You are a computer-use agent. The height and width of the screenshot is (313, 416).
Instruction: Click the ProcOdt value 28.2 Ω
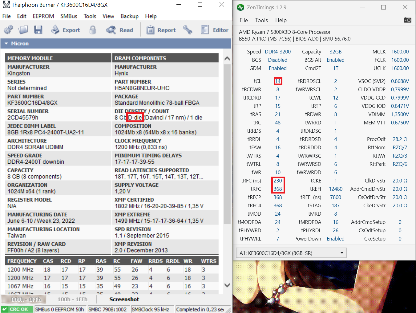pyautogui.click(x=400, y=139)
